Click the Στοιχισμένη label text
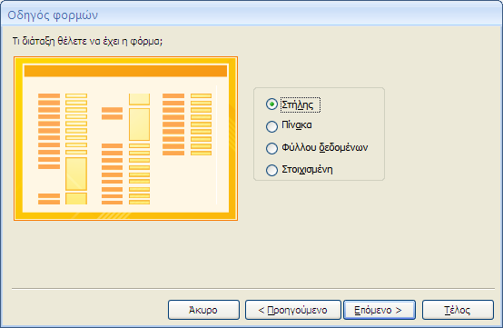 [307, 170]
